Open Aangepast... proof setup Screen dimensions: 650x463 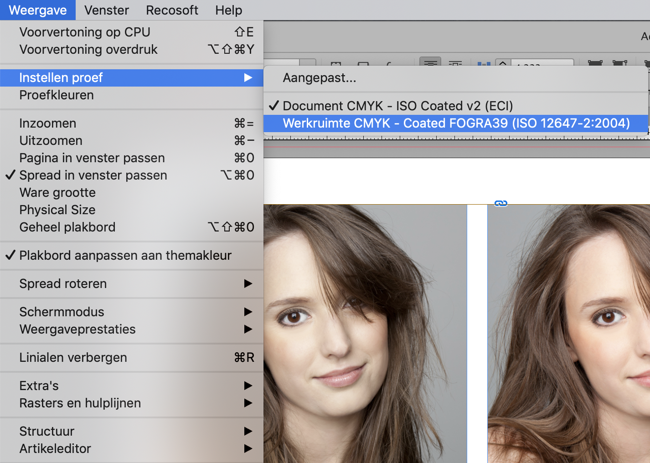click(456, 77)
